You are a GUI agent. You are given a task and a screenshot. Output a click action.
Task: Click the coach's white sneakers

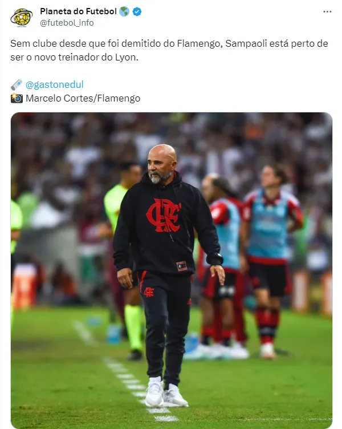(166, 392)
